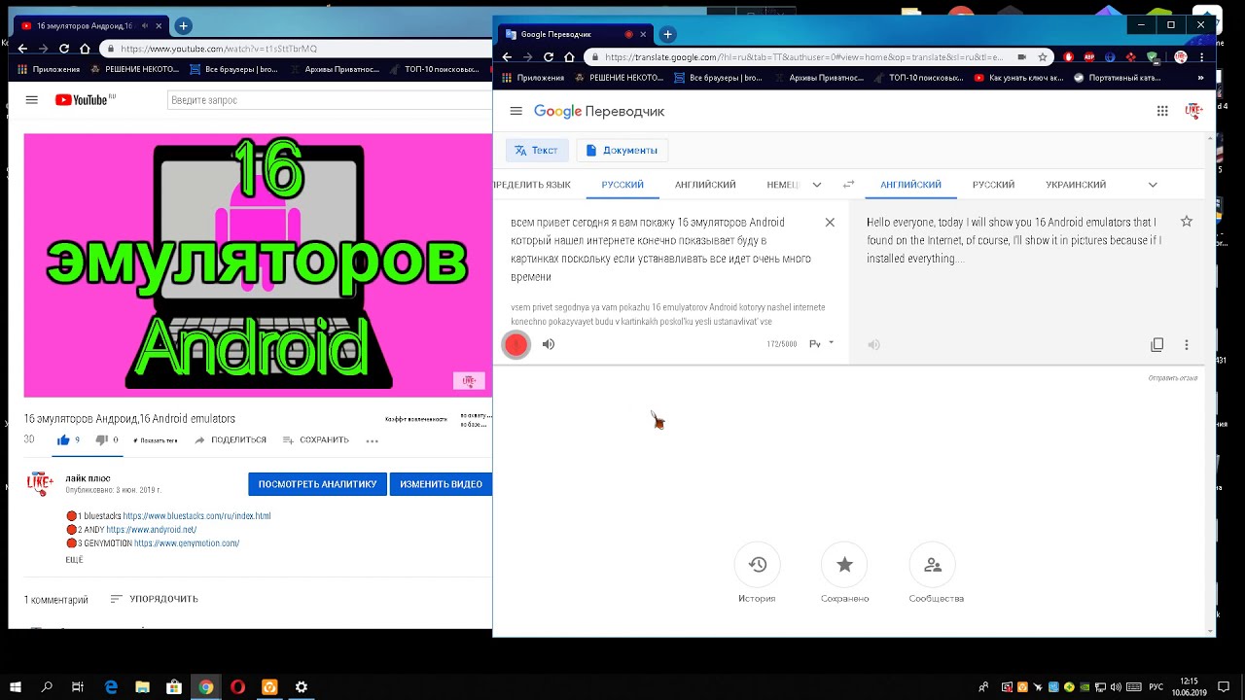Open the AdBlock Plus extension

(x=1089, y=57)
